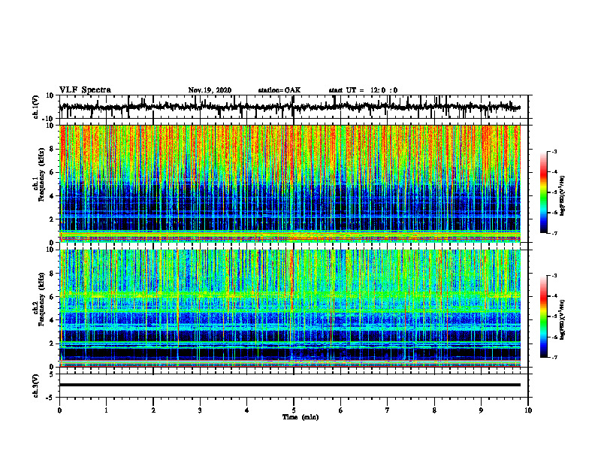The image size is (595, 460).
Task: Click the "-5" tick on ch.3(V) axis
Action: click(51, 398)
